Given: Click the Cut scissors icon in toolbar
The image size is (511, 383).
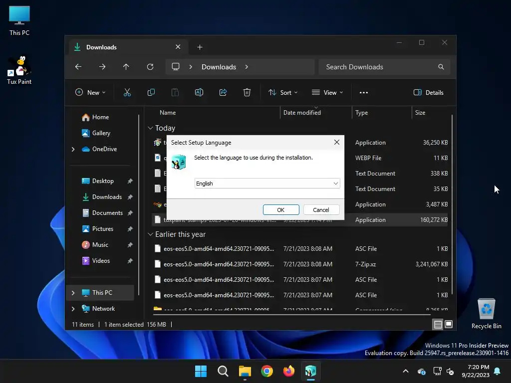Looking at the screenshot, I should tap(127, 92).
